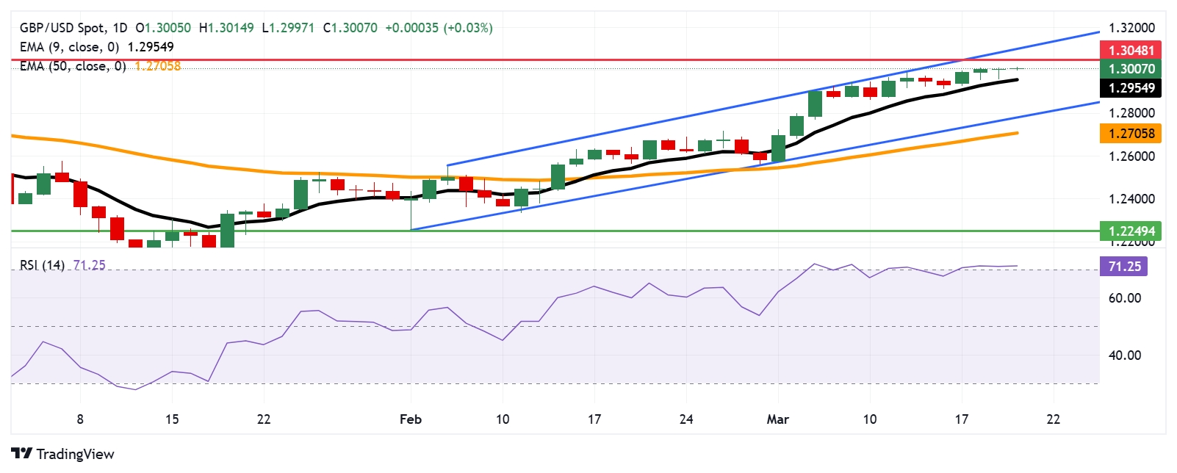Click the green 1.22494 support level label
This screenshot has height=473, width=1177.
click(x=1131, y=231)
